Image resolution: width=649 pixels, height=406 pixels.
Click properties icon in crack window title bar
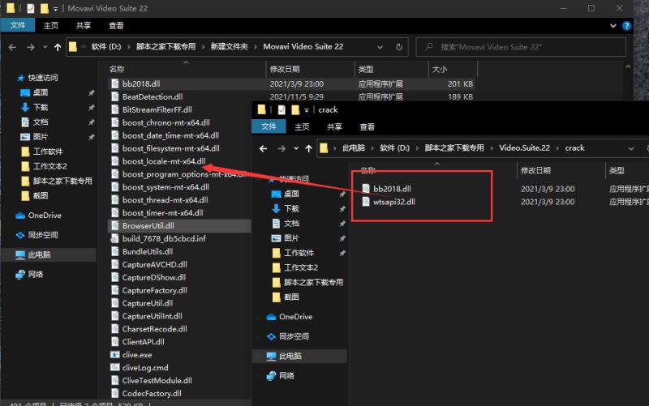pos(282,110)
